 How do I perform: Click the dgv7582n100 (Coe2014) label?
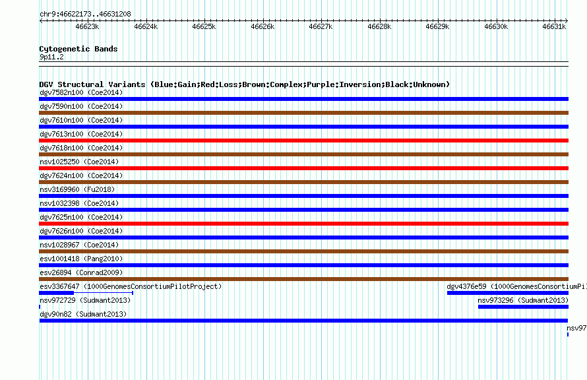click(81, 92)
